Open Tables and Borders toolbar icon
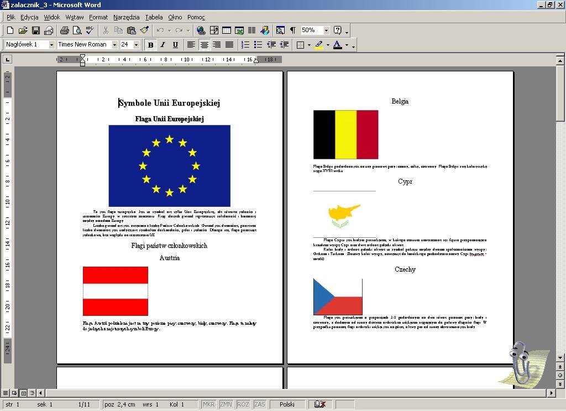 [214, 30]
